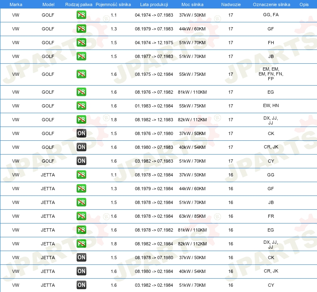Select the Lata produkcji column header

(x=154, y=4)
